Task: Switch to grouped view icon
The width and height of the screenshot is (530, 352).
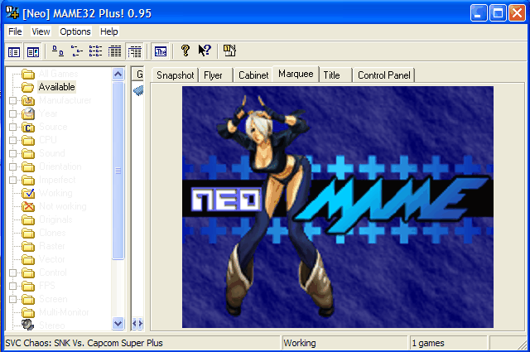Action: tap(134, 51)
